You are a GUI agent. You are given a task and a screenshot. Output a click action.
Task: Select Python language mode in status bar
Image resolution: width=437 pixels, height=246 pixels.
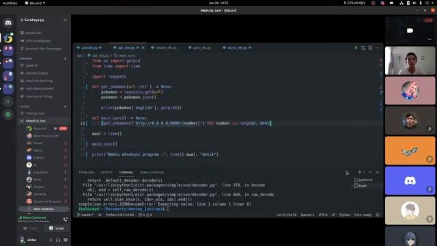point(345,215)
